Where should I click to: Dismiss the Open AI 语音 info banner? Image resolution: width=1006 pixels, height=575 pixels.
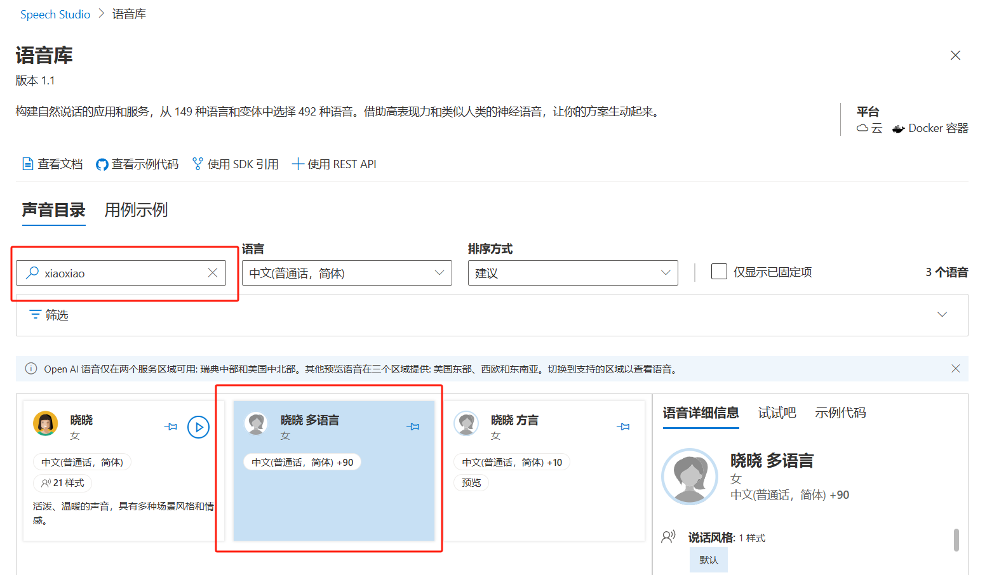955,369
